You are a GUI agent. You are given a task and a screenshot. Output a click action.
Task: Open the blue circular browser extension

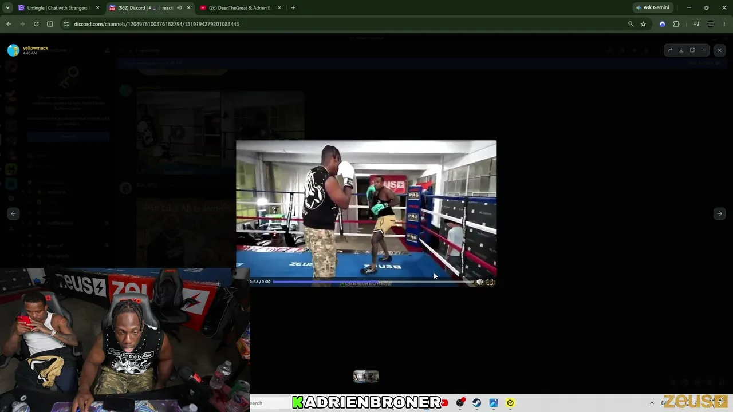[663, 24]
